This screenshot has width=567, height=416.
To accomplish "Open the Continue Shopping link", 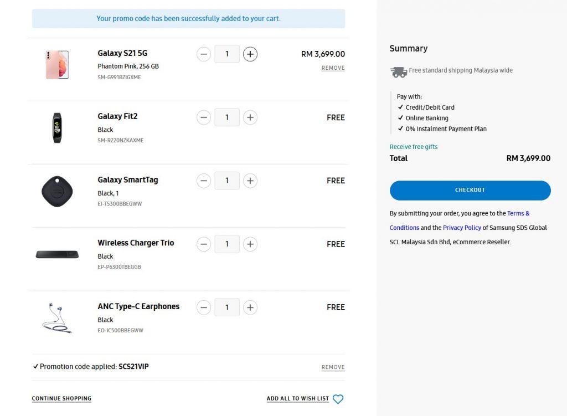I will 61,398.
